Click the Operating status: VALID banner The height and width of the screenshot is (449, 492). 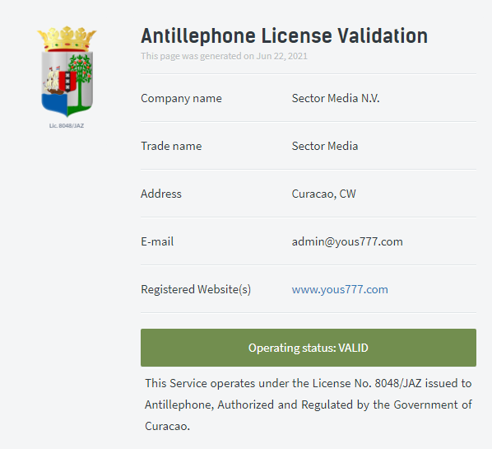pos(309,348)
